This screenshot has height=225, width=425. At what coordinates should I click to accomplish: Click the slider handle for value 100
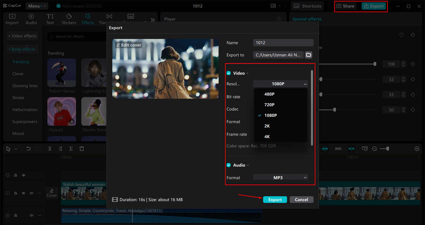pos(375,64)
